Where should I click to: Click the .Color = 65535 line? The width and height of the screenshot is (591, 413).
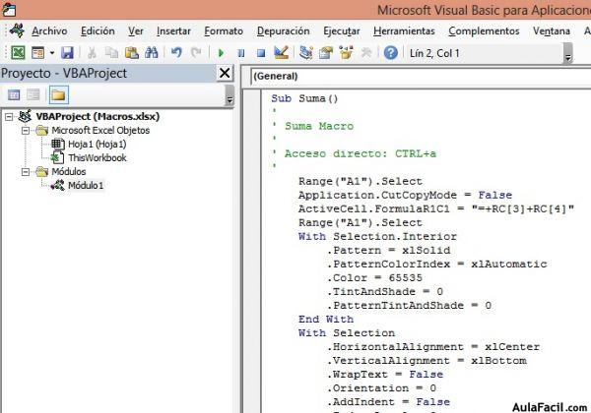[x=374, y=278]
